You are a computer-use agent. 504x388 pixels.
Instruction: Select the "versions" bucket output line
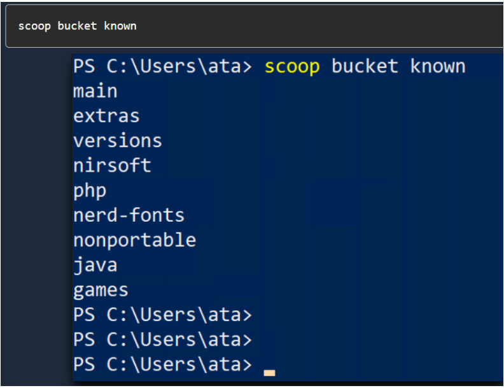pyautogui.click(x=118, y=141)
